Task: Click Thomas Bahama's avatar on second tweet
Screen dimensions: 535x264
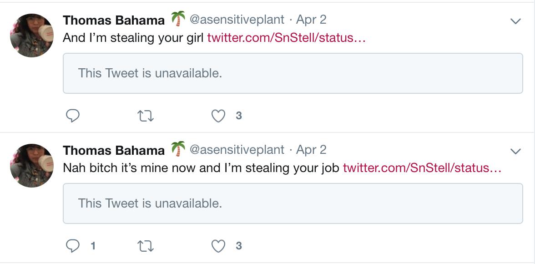Action: (x=32, y=166)
